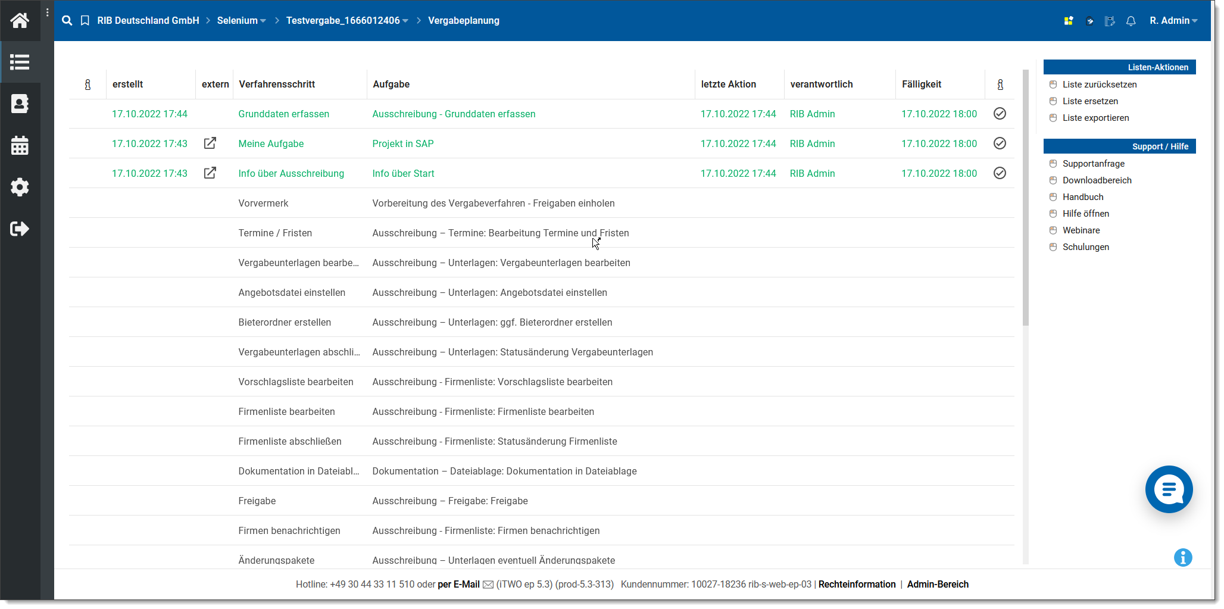Open the yellow widgets grid icon
The width and height of the screenshot is (1224, 609).
click(x=1069, y=21)
